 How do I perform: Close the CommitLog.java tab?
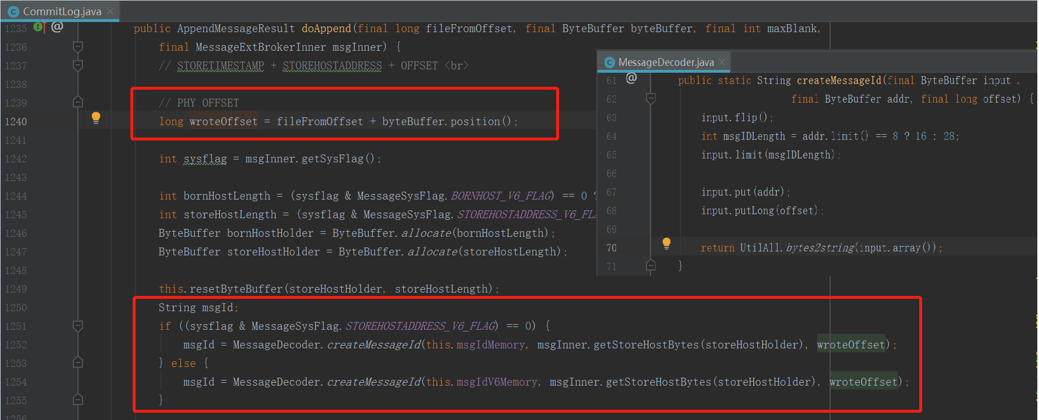(x=110, y=11)
